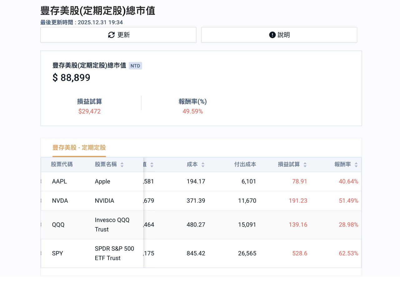Select the AAPL ticker cell
This screenshot has width=400, height=281.
(59, 181)
